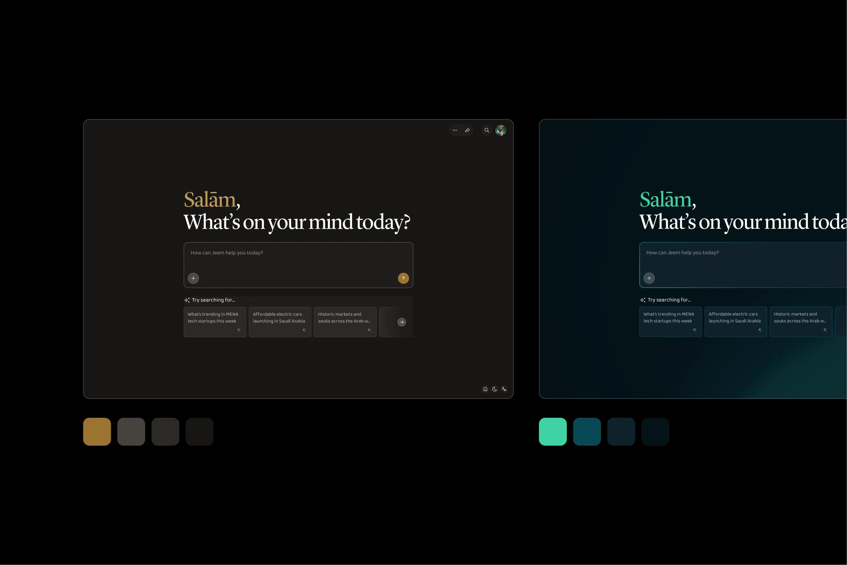Pick the gold color swatch

97,432
